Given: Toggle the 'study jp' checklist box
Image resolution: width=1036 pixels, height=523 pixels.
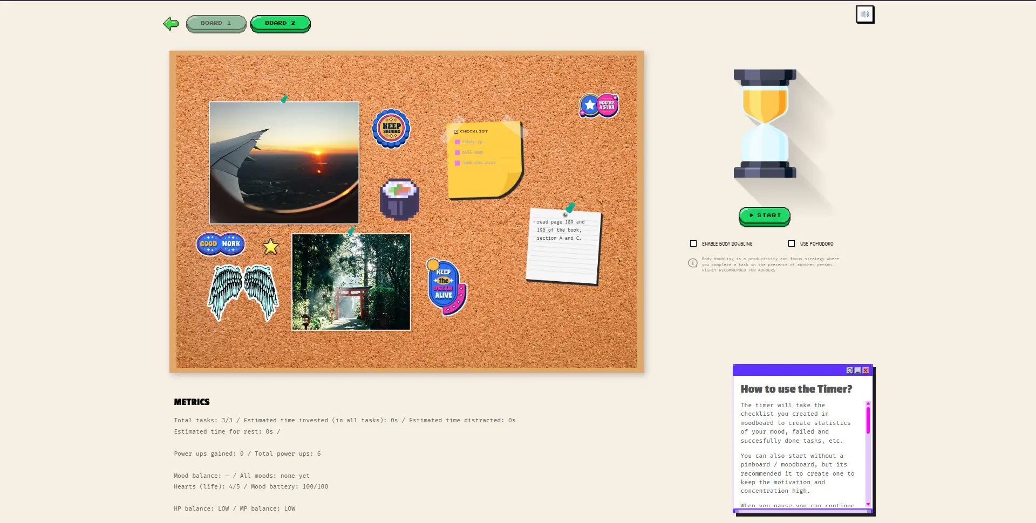Looking at the screenshot, I should tap(457, 142).
